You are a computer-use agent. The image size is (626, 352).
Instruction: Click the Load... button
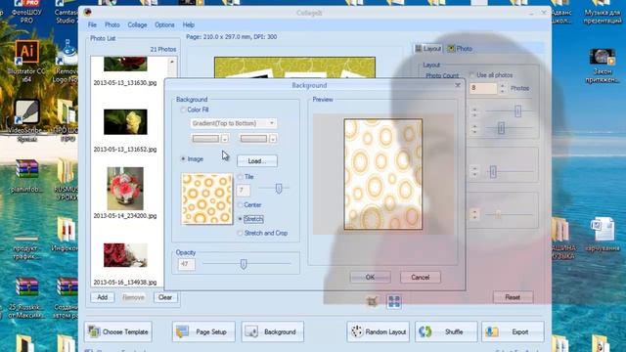point(256,161)
